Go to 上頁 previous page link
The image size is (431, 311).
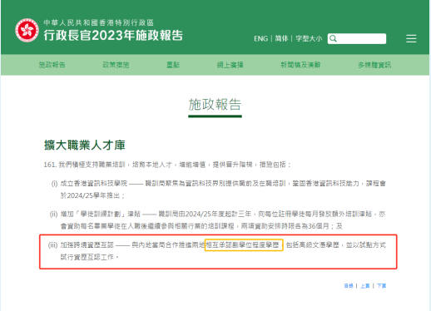(365, 286)
